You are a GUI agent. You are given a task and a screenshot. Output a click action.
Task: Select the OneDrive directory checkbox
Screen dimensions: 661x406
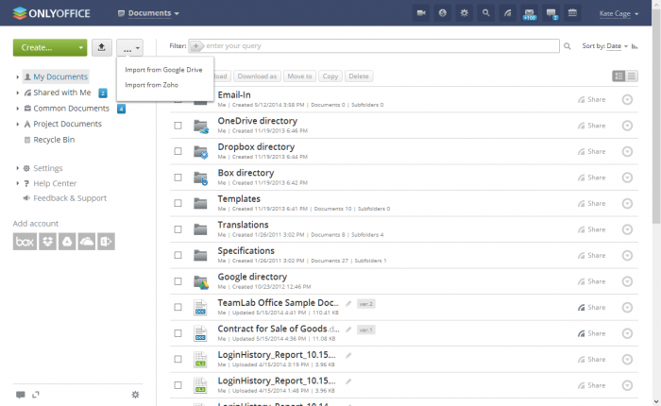click(x=178, y=126)
